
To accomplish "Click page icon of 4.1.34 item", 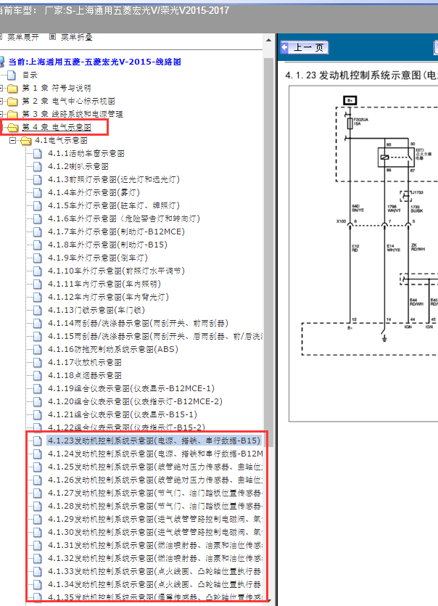I will click(38, 585).
